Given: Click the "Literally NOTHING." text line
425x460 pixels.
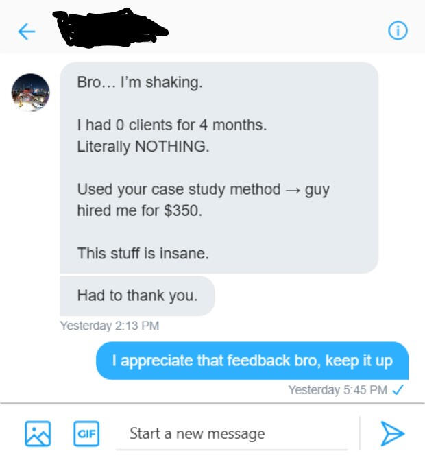Looking at the screenshot, I should (x=143, y=147).
